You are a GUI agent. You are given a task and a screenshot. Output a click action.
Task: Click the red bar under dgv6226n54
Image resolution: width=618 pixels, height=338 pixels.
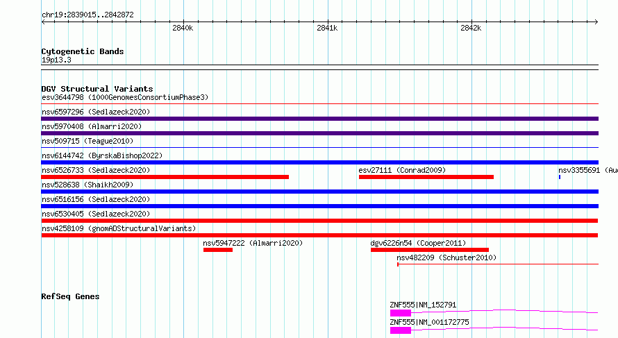(x=430, y=250)
